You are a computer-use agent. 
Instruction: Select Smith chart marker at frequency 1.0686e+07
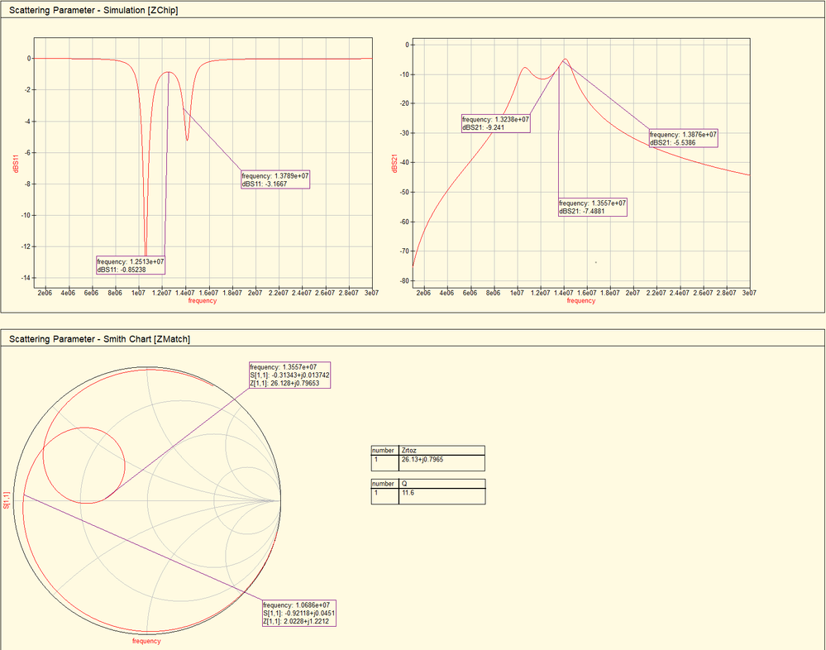[299, 613]
